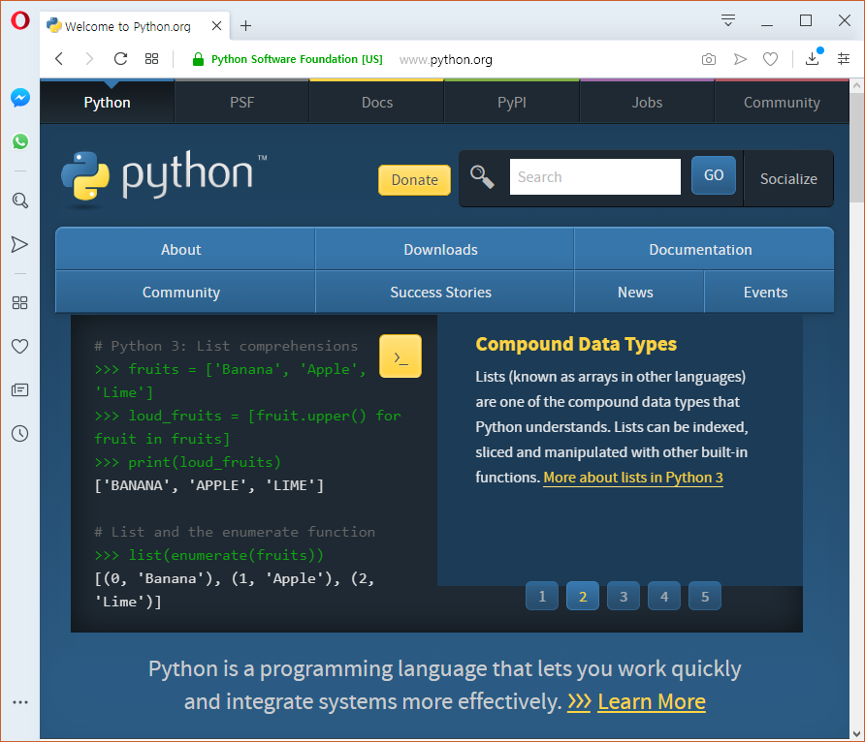Open the News menu
The image size is (865, 742).
click(639, 292)
